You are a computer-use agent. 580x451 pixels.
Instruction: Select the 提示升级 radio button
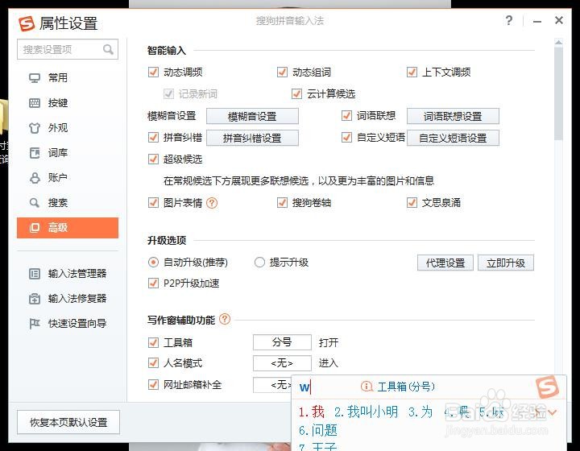click(x=259, y=263)
